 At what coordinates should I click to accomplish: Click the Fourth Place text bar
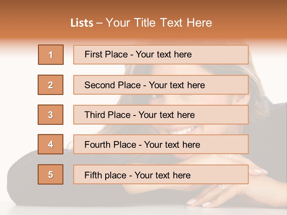[x=161, y=144]
